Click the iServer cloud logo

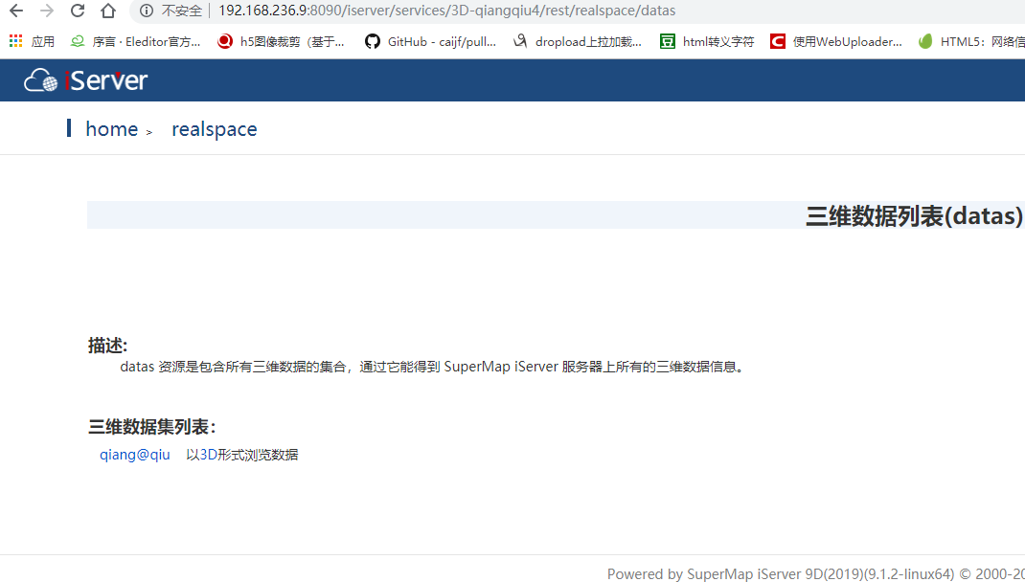pos(85,80)
